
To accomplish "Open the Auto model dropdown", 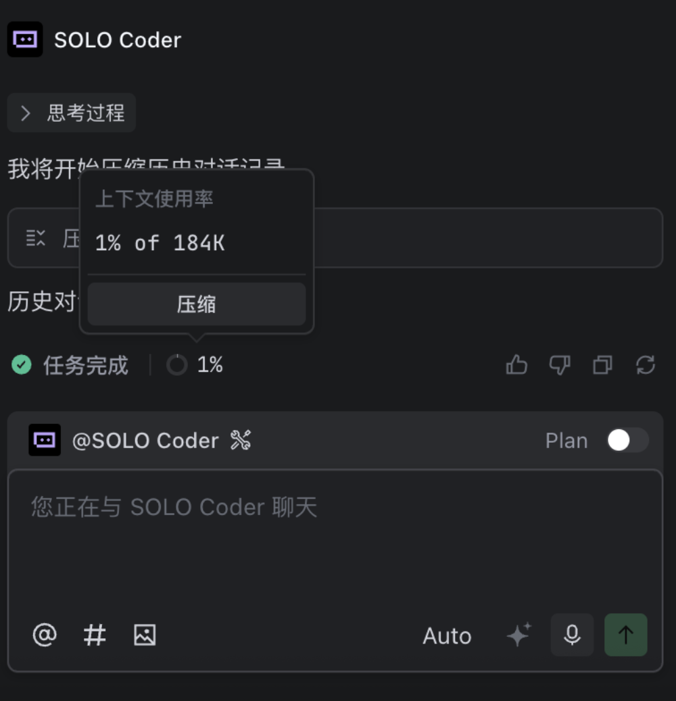I will [x=447, y=635].
